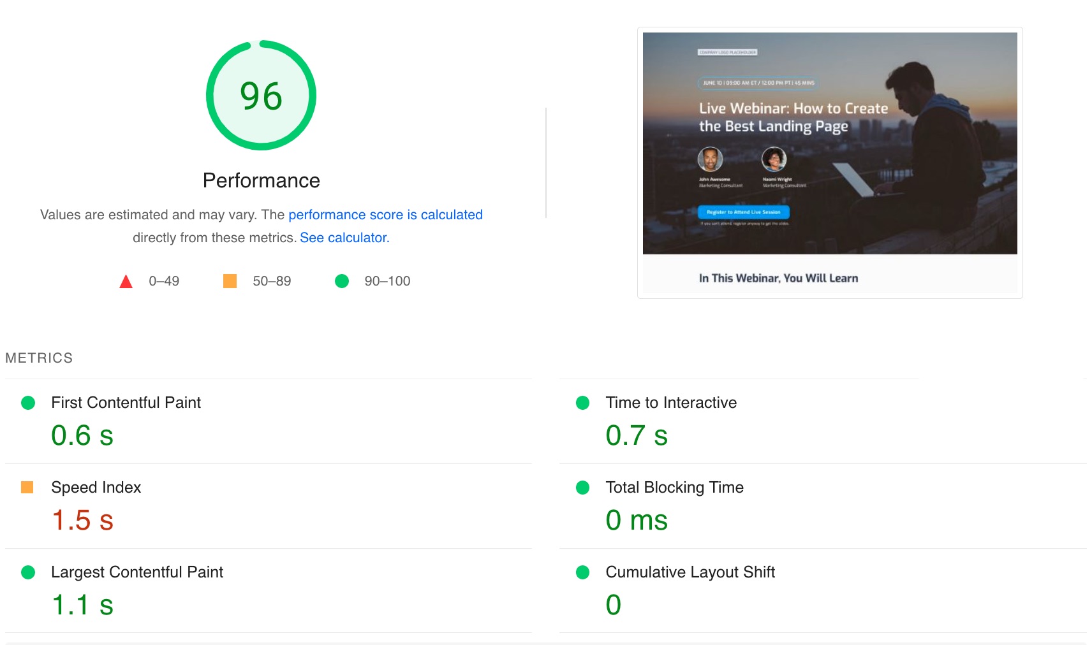Image resolution: width=1092 pixels, height=645 pixels.
Task: Click the Cumulative Layout Shift metric label
Action: (x=690, y=572)
